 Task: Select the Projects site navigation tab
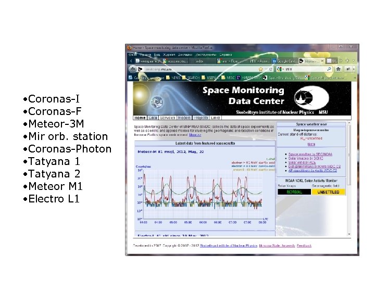201,118
